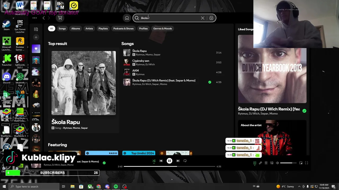Select the Genres & Moods filter chip

click(x=163, y=28)
